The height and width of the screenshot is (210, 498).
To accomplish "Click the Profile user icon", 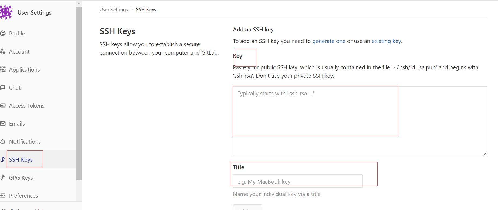I will pos(3,33).
